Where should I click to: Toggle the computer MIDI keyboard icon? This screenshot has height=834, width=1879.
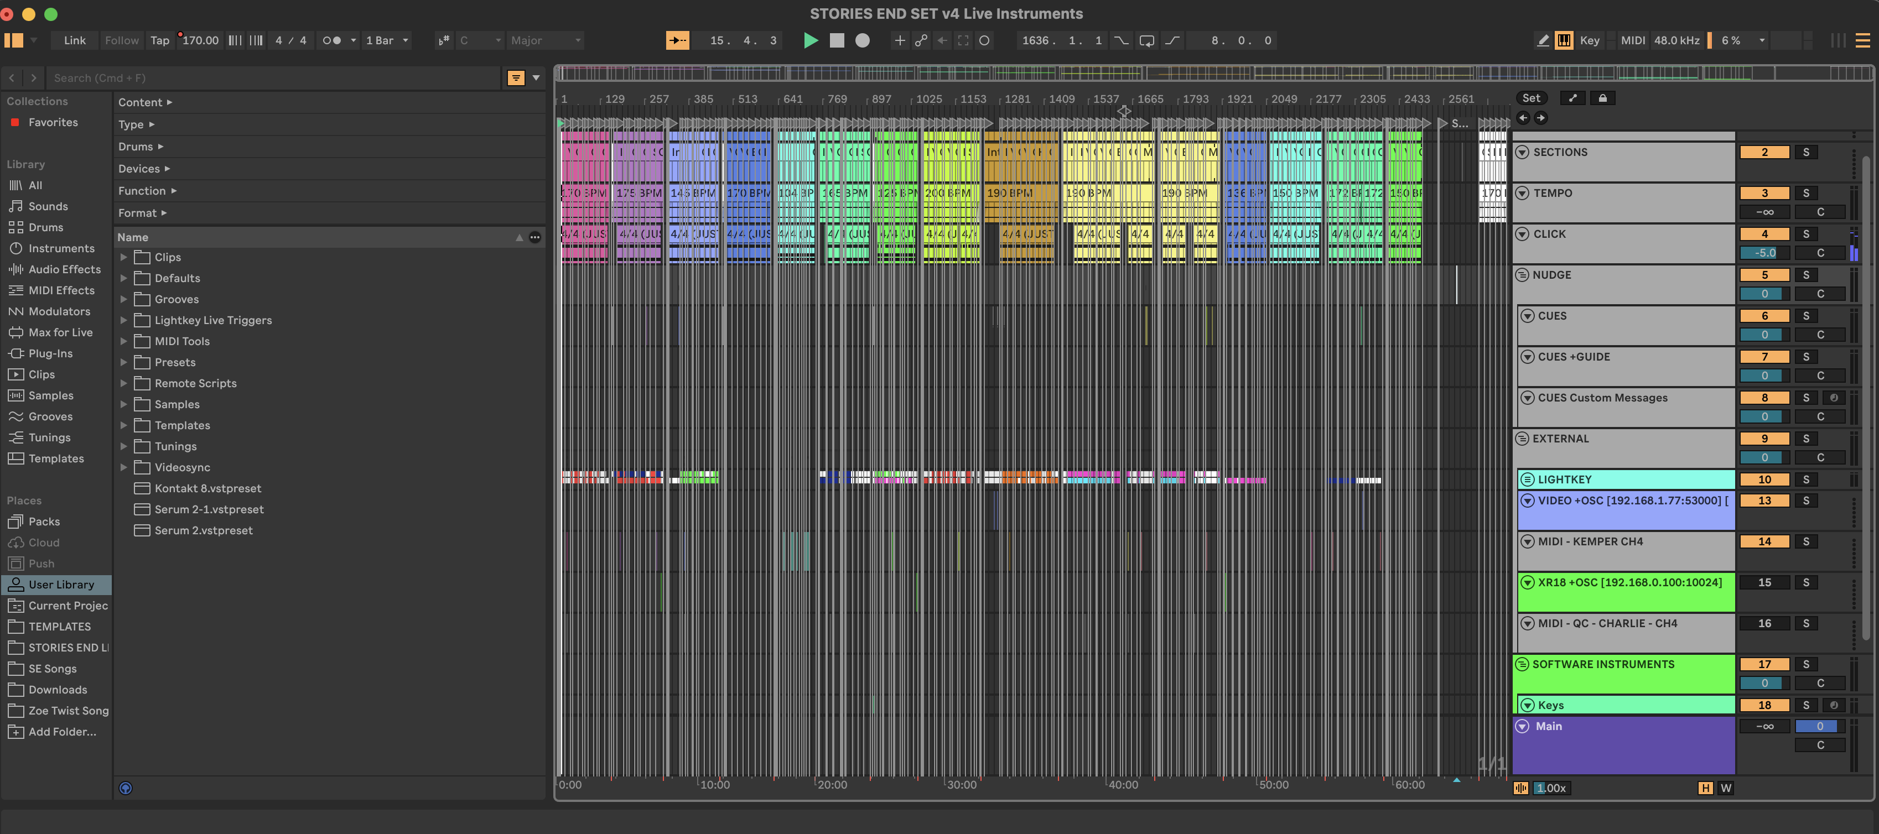(x=1564, y=41)
